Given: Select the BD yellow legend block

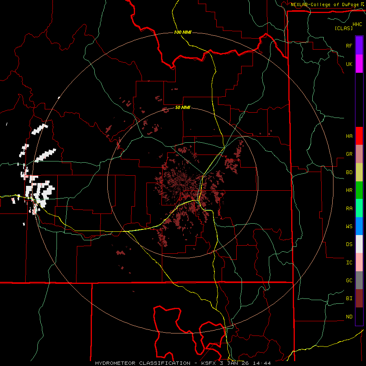Looking at the screenshot, I should point(359,172).
